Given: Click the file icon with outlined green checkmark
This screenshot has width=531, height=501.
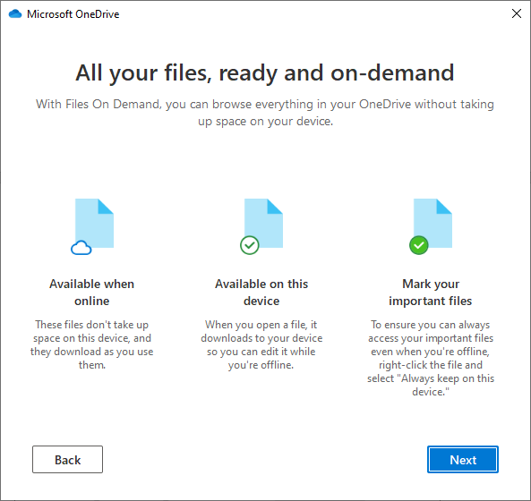Looking at the screenshot, I should (x=261, y=226).
